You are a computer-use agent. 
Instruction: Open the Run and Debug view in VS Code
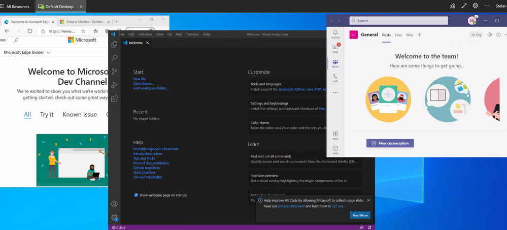[114, 85]
